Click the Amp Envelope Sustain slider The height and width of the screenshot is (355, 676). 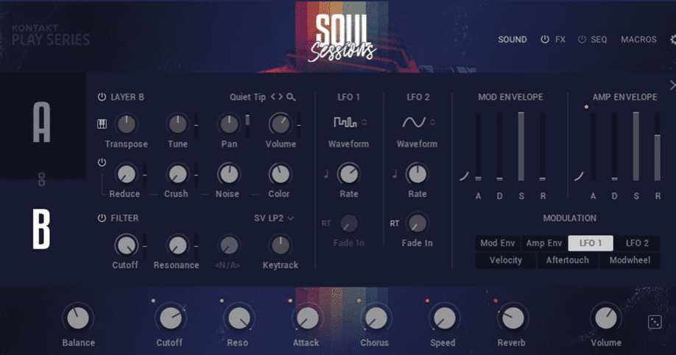tap(636, 146)
